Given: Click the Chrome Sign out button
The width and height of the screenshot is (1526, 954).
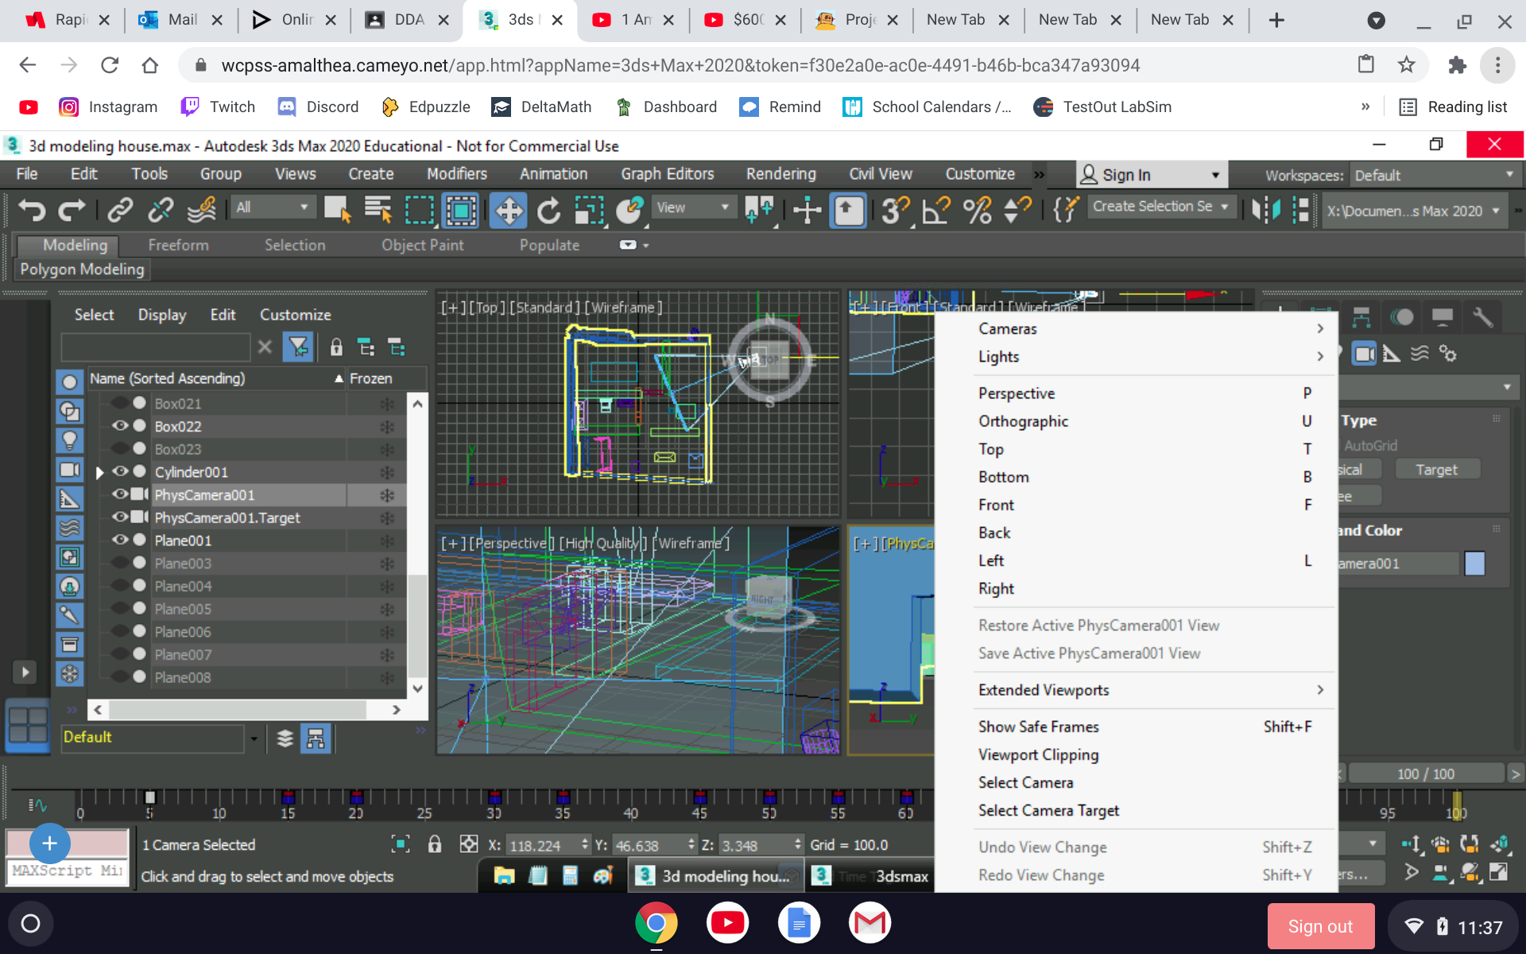Looking at the screenshot, I should (x=1320, y=926).
